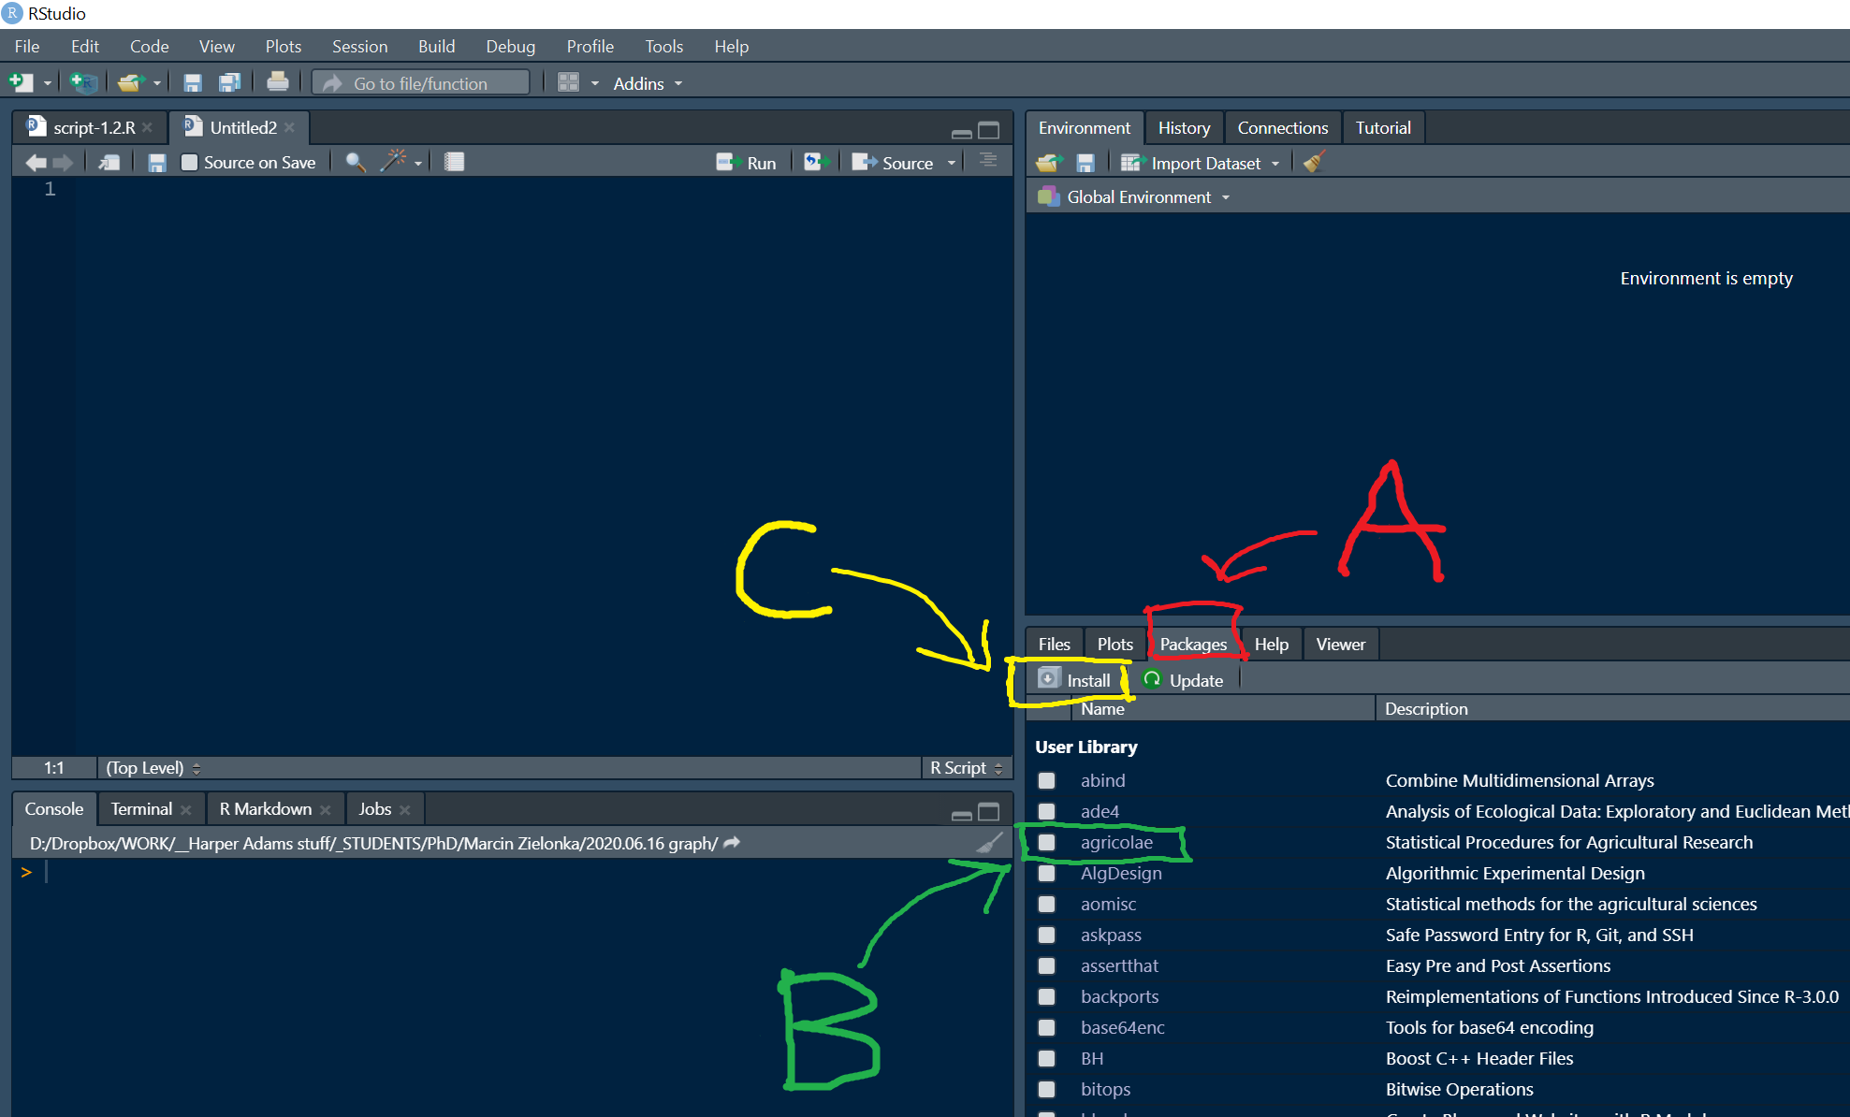
Task: Check the abind package checkbox
Action: tap(1046, 780)
